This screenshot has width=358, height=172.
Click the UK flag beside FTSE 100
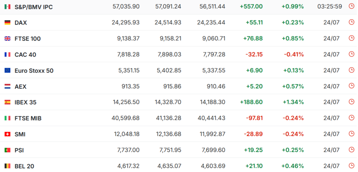[8, 39]
